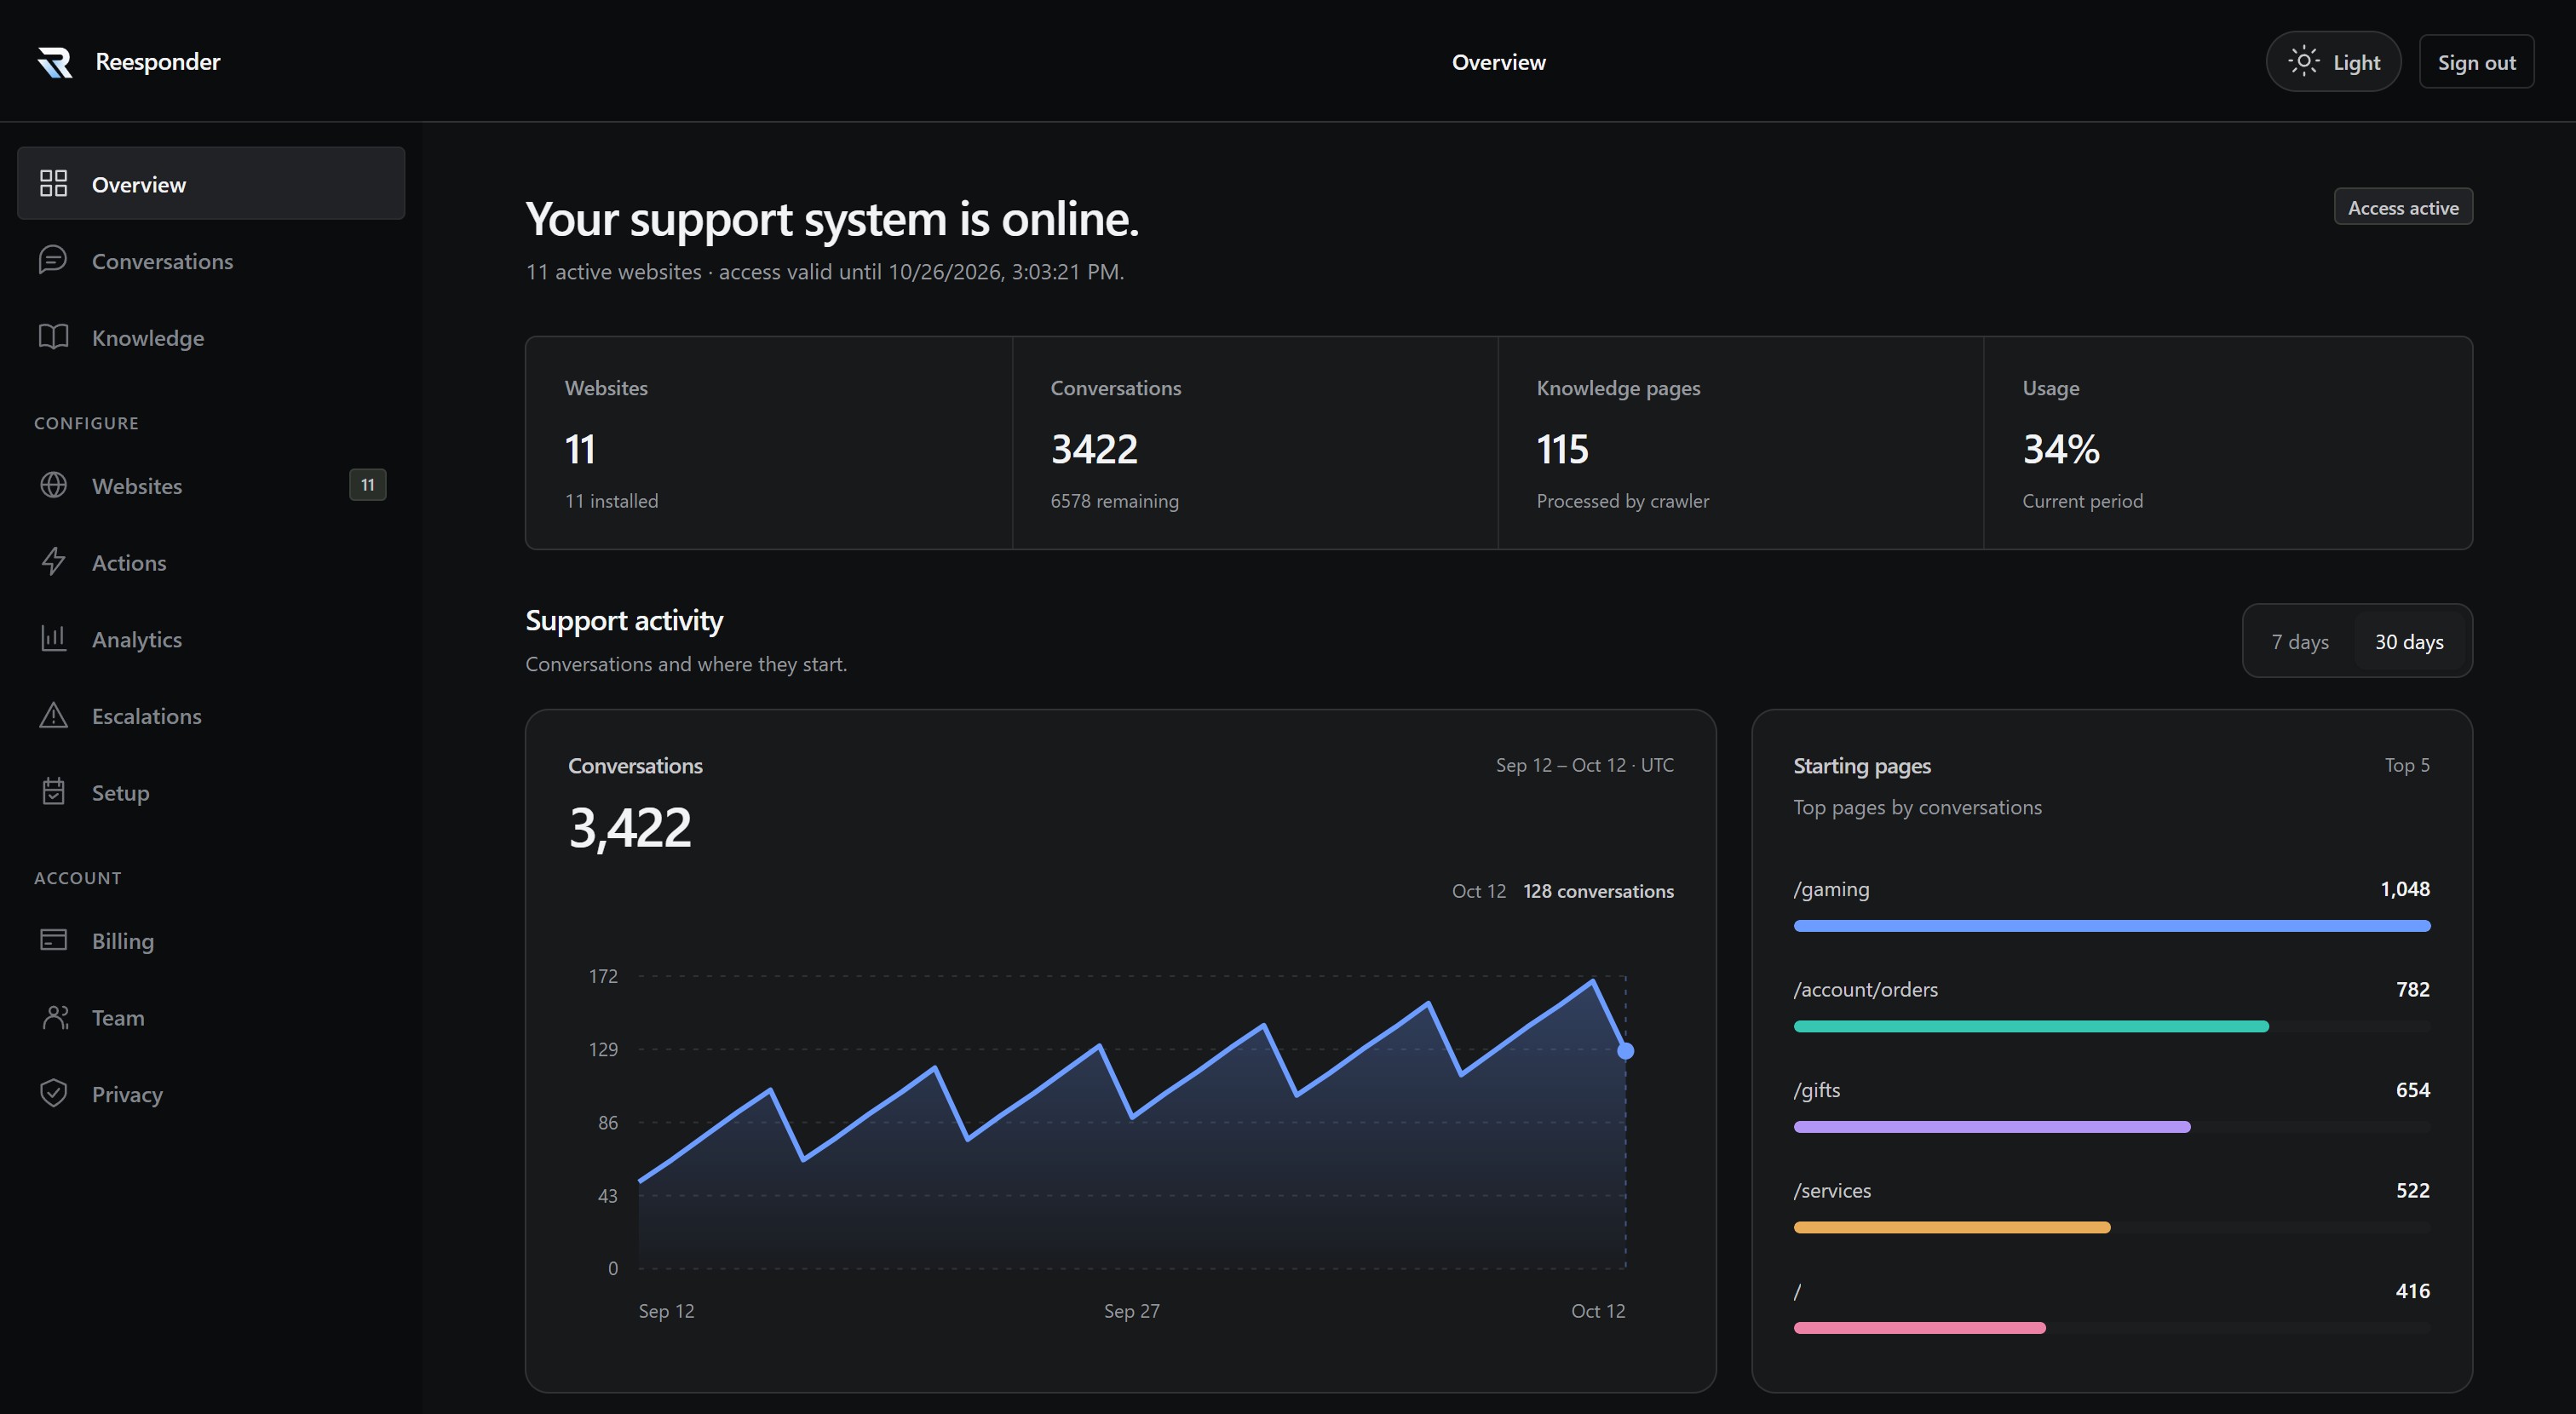The width and height of the screenshot is (2576, 1414).
Task: Click the Conversations stat card showing 3422
Action: tap(1255, 443)
